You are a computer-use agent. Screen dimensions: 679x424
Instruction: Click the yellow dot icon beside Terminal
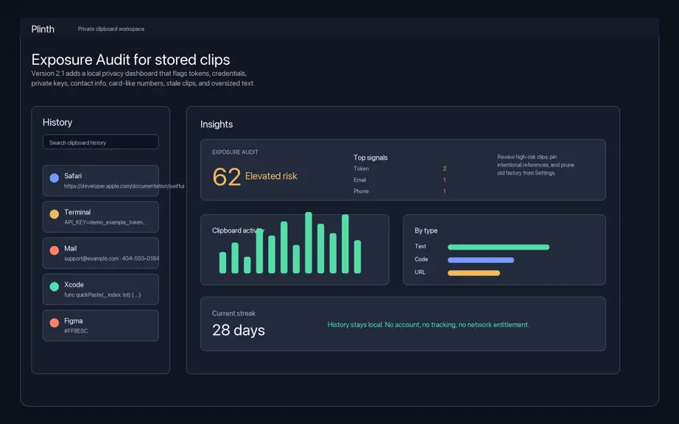point(54,214)
